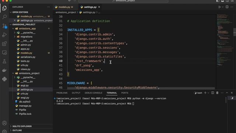Run the Python file with play icon
This screenshot has width=236, height=133.
[219, 7]
